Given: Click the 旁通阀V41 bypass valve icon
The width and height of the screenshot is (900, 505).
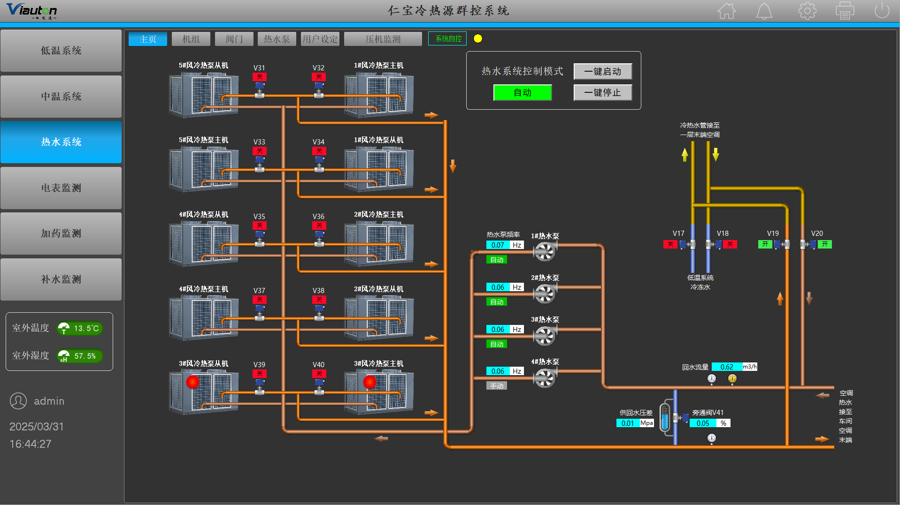Looking at the screenshot, I should coord(680,418).
